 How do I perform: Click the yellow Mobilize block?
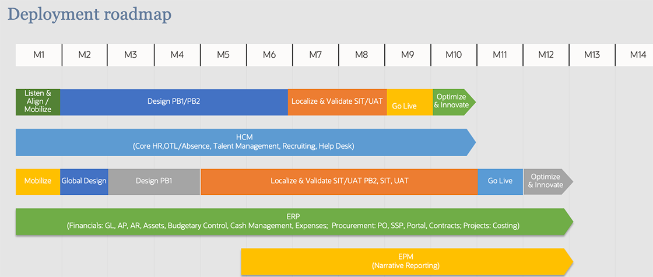pos(38,181)
